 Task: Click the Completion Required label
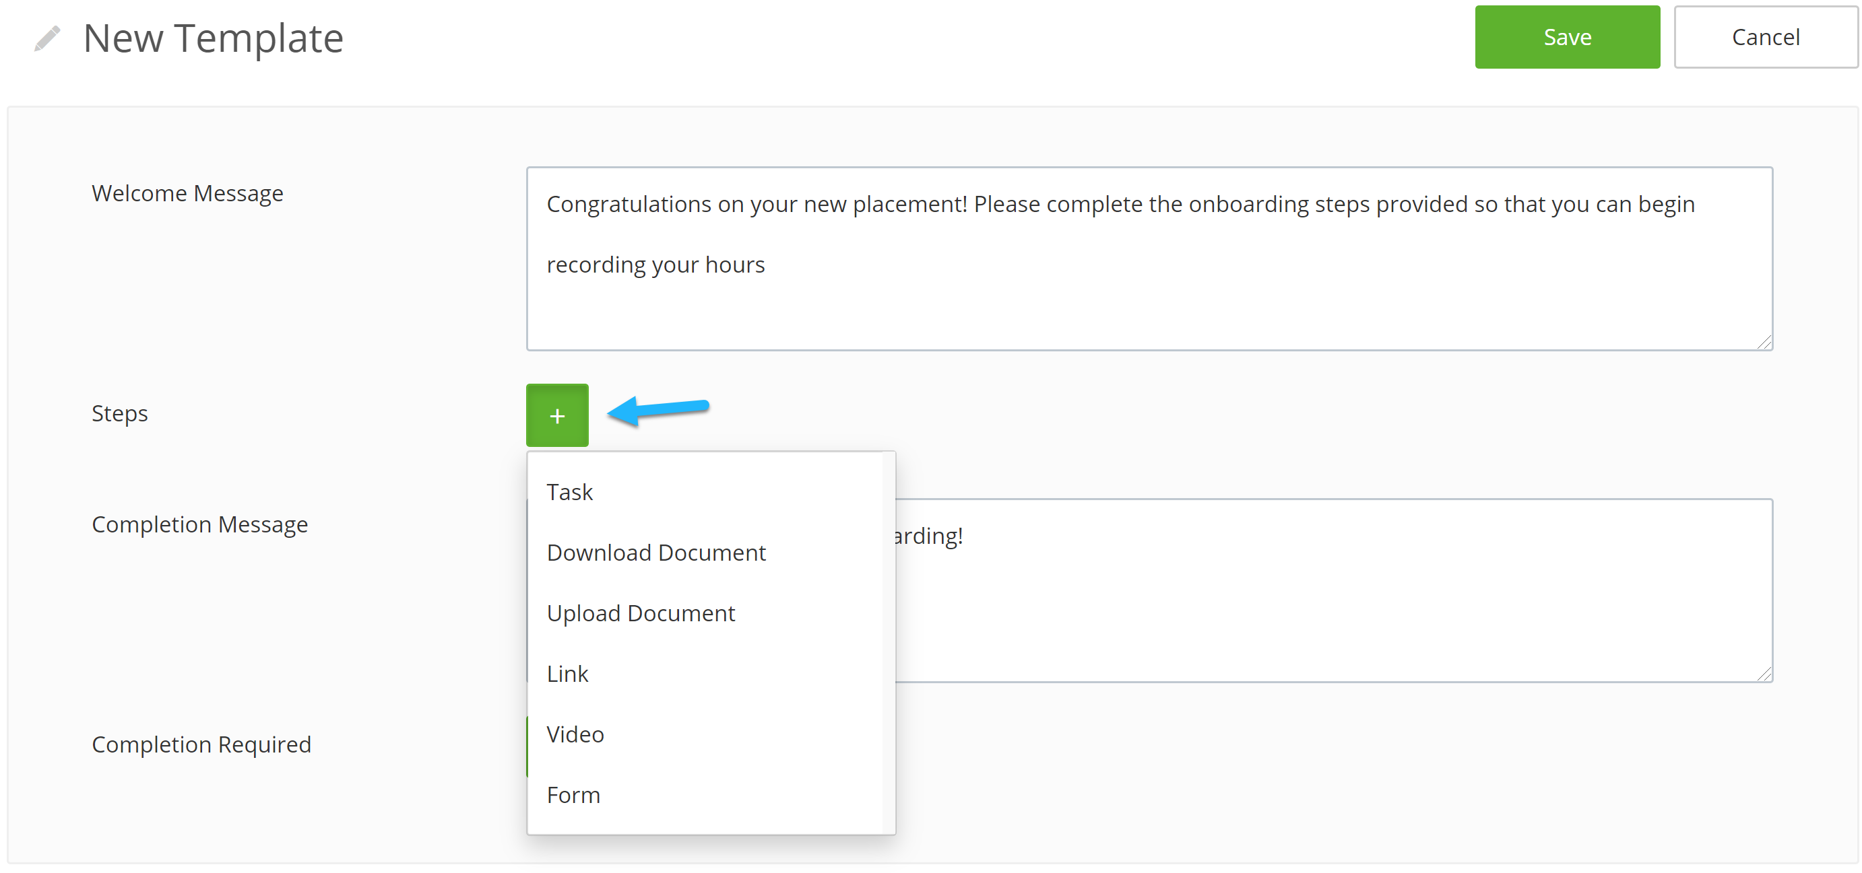[x=201, y=744]
